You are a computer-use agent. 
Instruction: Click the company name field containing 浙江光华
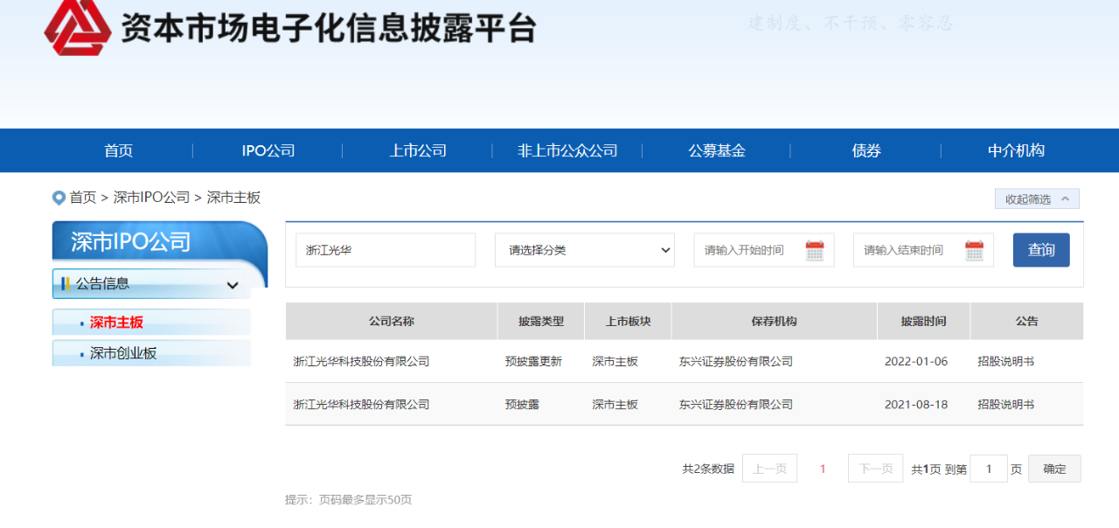point(386,250)
